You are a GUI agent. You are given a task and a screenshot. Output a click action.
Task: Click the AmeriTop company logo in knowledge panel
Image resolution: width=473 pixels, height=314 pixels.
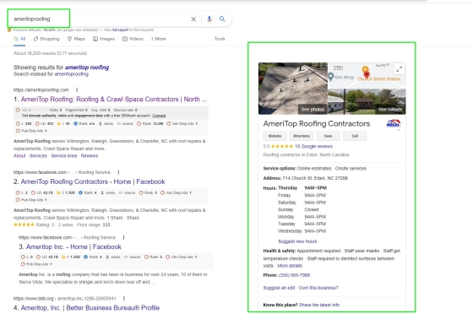(x=393, y=123)
